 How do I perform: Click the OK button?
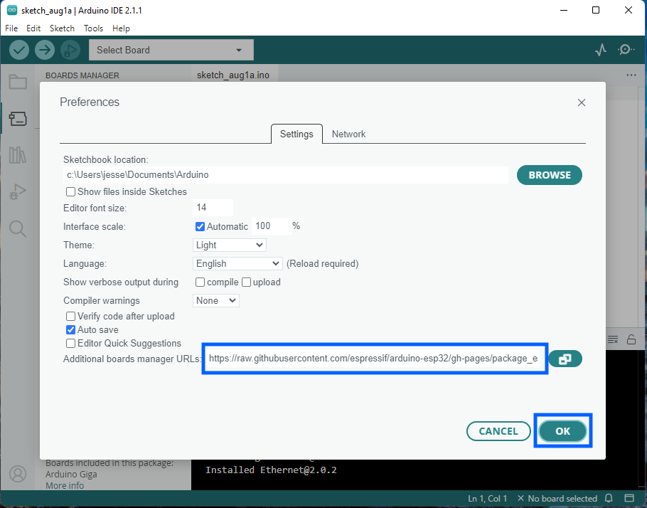click(562, 431)
